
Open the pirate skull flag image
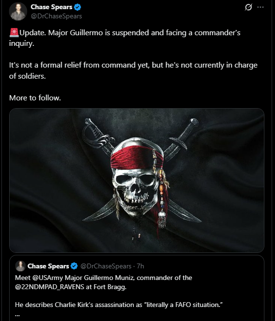tap(137, 181)
